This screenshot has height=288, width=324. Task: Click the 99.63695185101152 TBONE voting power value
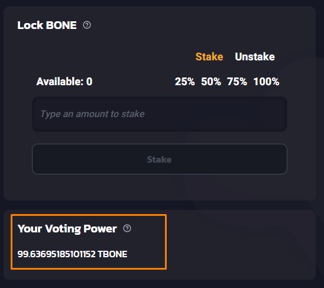pos(72,254)
